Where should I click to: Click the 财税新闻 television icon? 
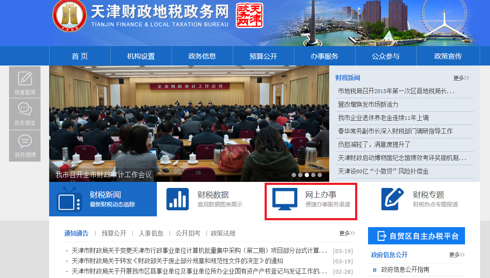[x=69, y=199]
